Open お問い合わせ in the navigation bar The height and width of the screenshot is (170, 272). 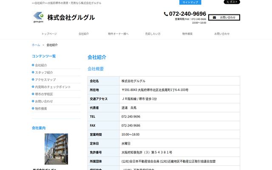(x=222, y=34)
